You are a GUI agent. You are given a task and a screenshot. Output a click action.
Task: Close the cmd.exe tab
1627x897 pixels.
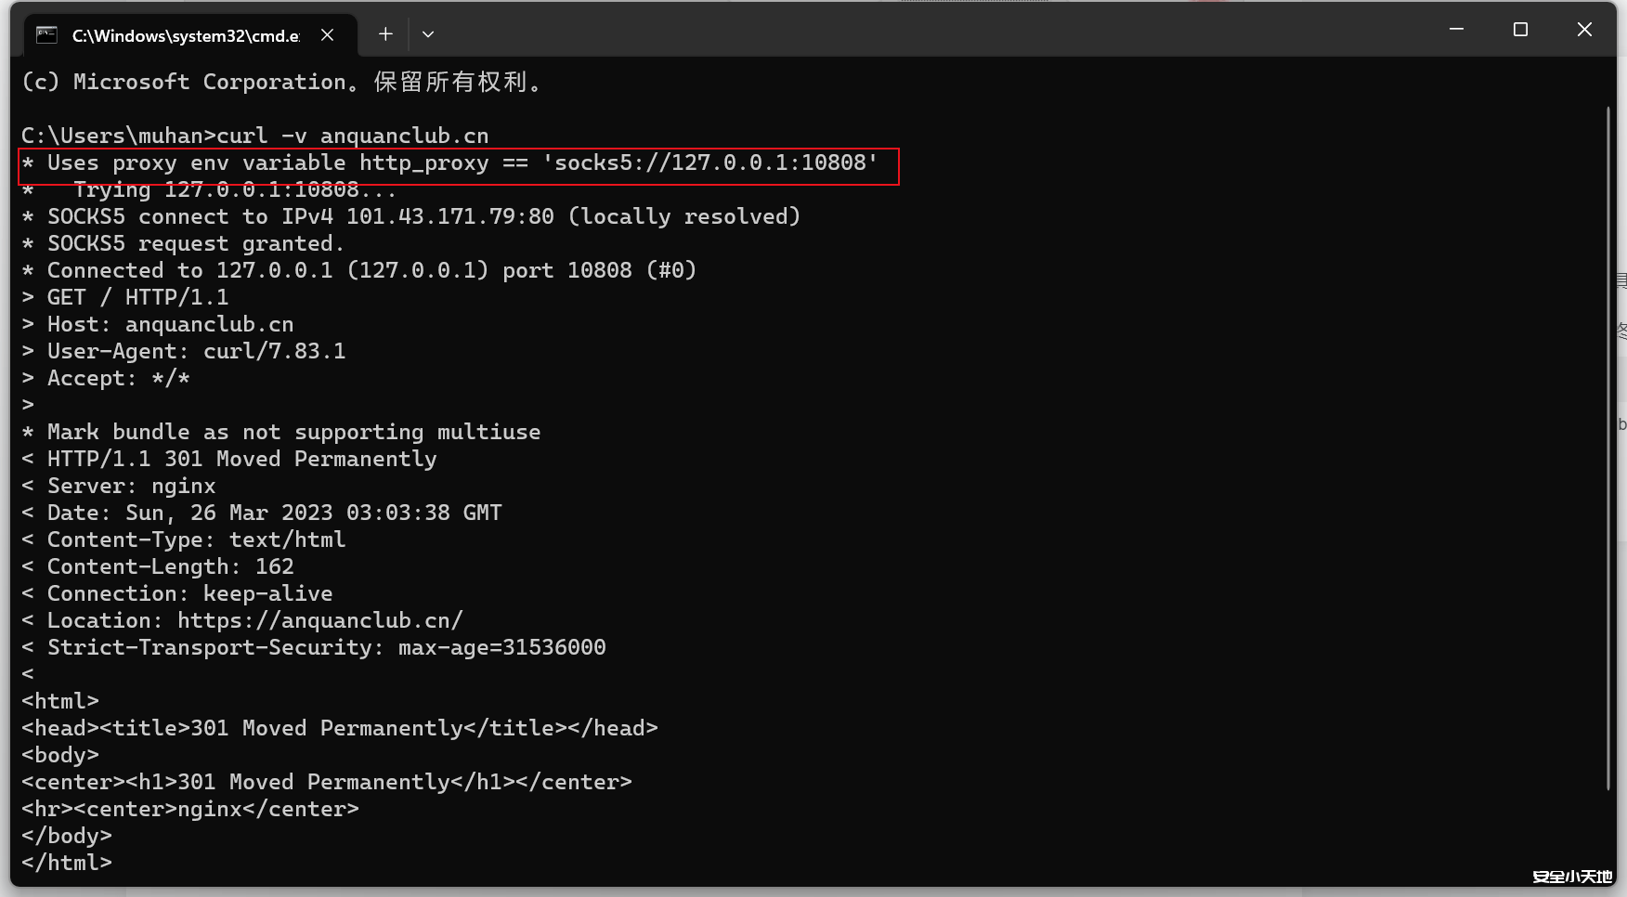point(327,34)
